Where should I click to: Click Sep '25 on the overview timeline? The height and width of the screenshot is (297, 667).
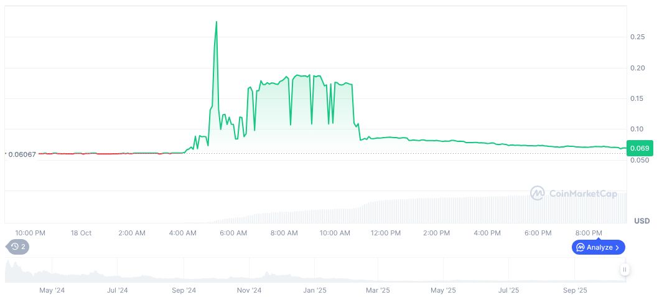[575, 290]
